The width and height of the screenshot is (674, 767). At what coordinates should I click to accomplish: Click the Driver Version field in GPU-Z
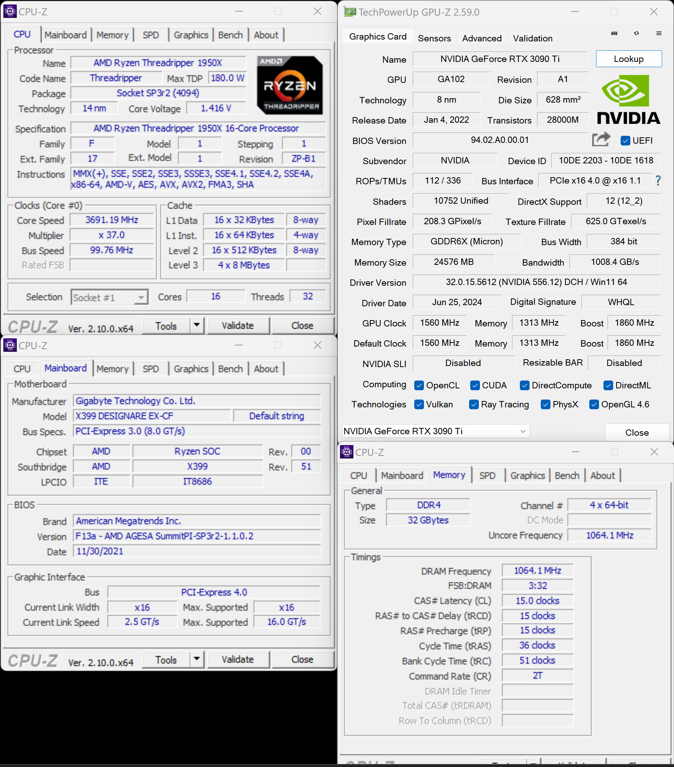point(537,282)
